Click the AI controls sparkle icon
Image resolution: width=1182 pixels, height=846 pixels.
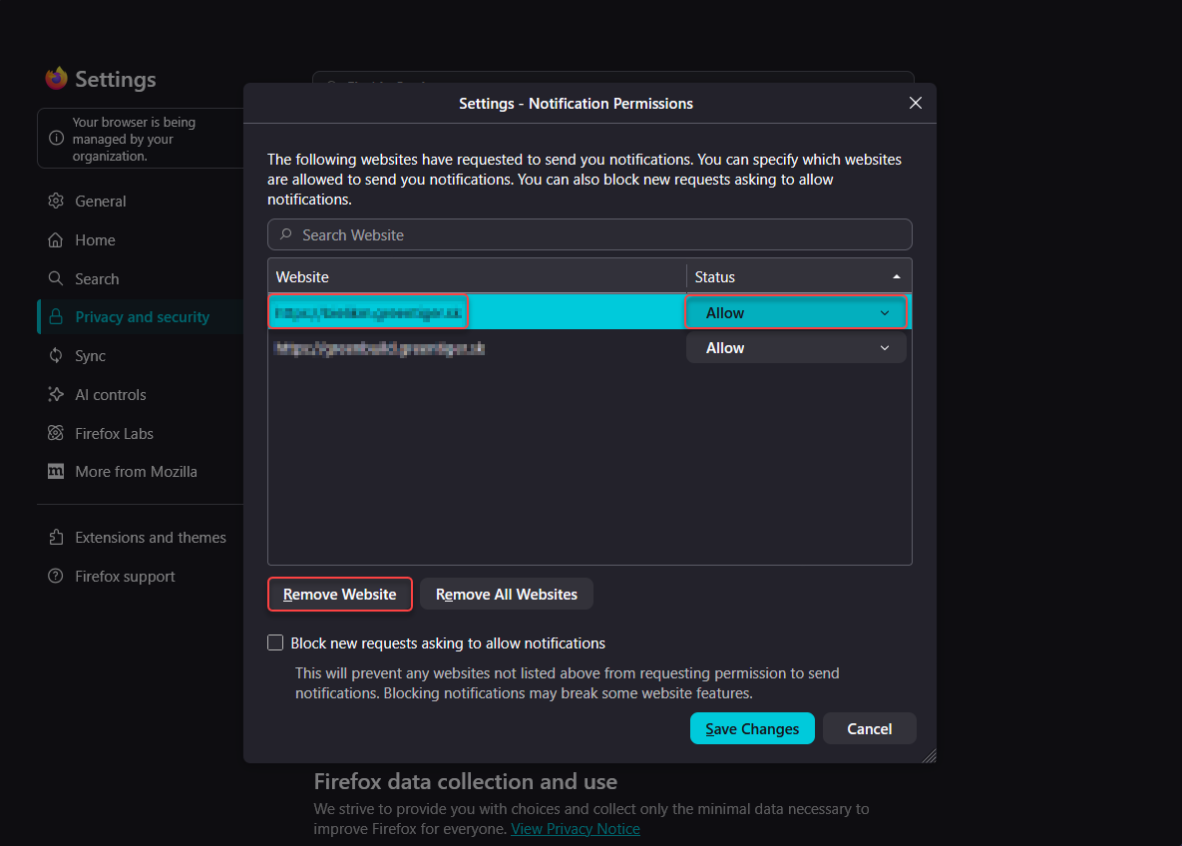pos(56,394)
